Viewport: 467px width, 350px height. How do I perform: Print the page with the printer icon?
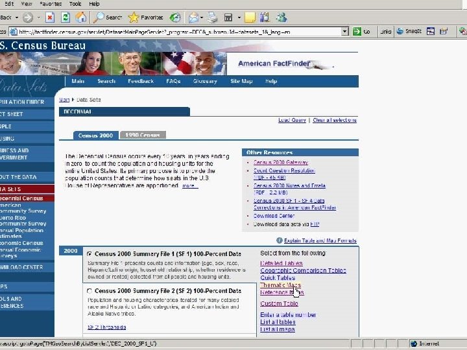212,17
